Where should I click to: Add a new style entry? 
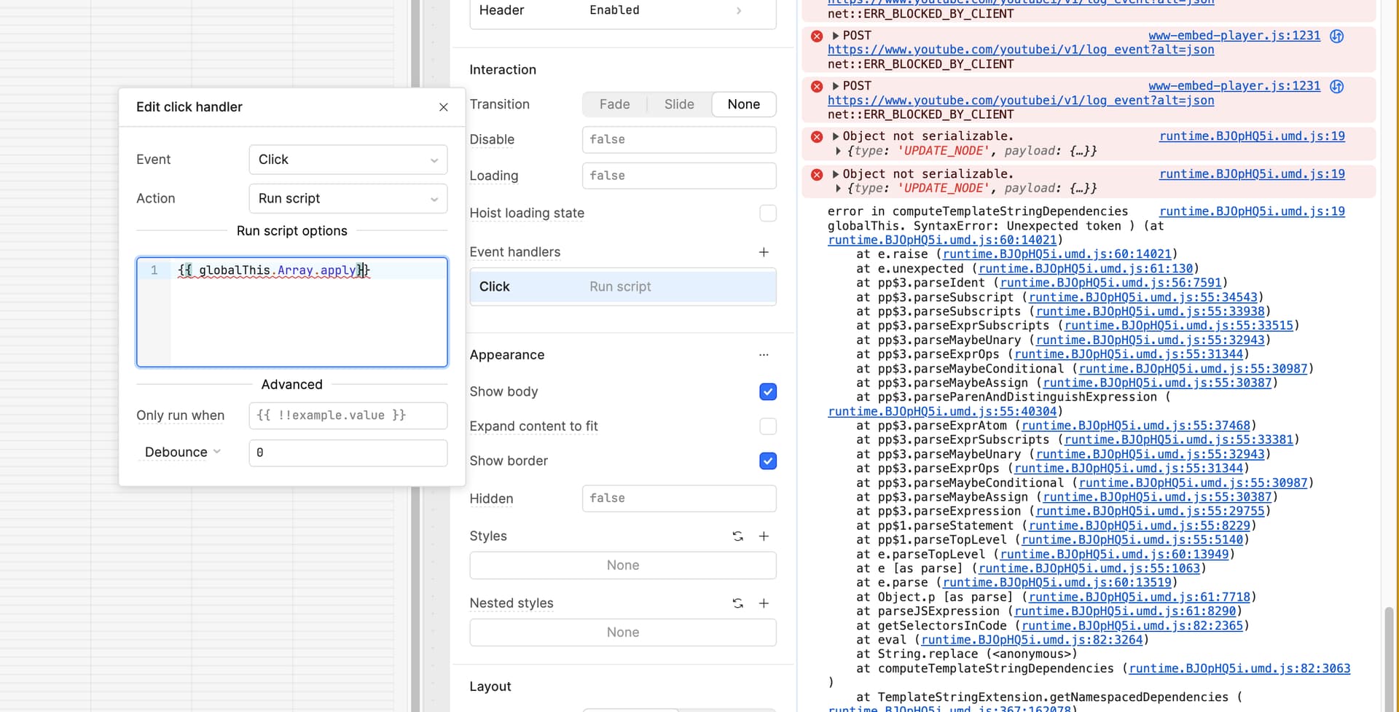click(764, 536)
